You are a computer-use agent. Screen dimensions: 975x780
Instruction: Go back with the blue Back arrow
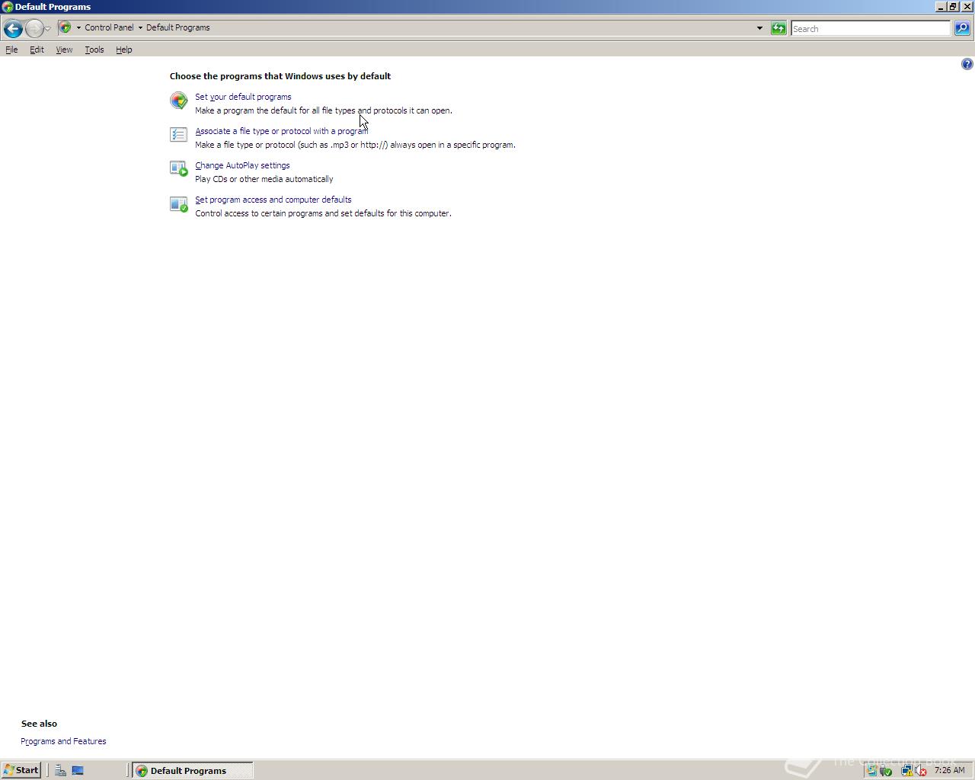[12, 29]
